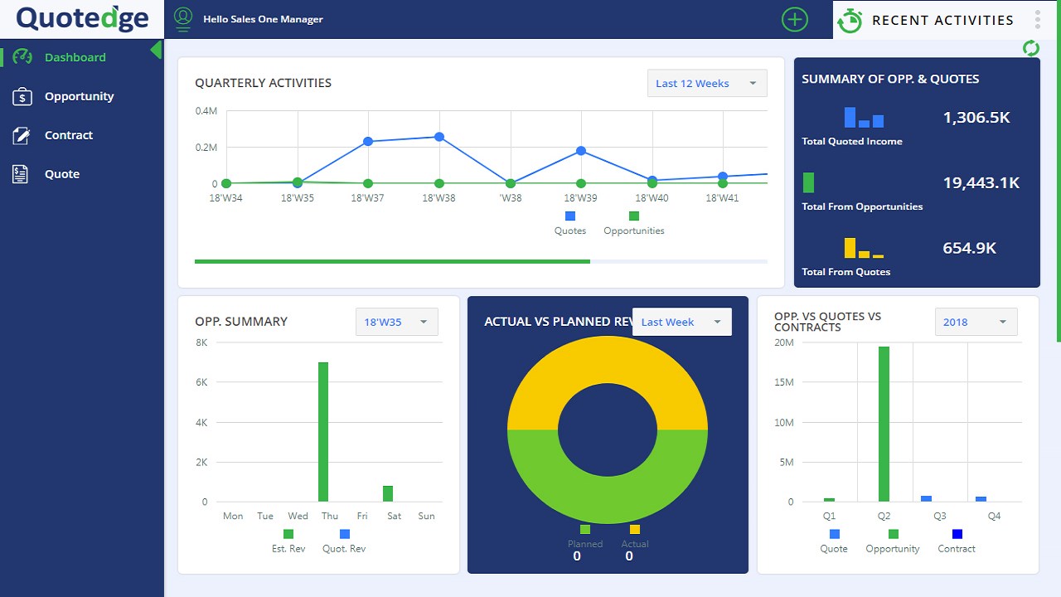
Task: Toggle Opportunities series in quarterly legend
Action: coord(634,224)
